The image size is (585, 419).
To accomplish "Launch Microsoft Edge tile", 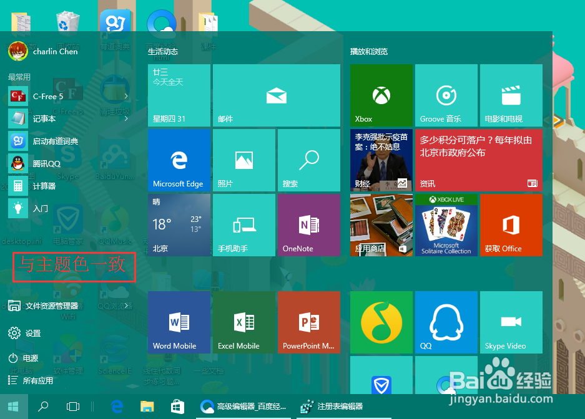I will click(x=179, y=160).
